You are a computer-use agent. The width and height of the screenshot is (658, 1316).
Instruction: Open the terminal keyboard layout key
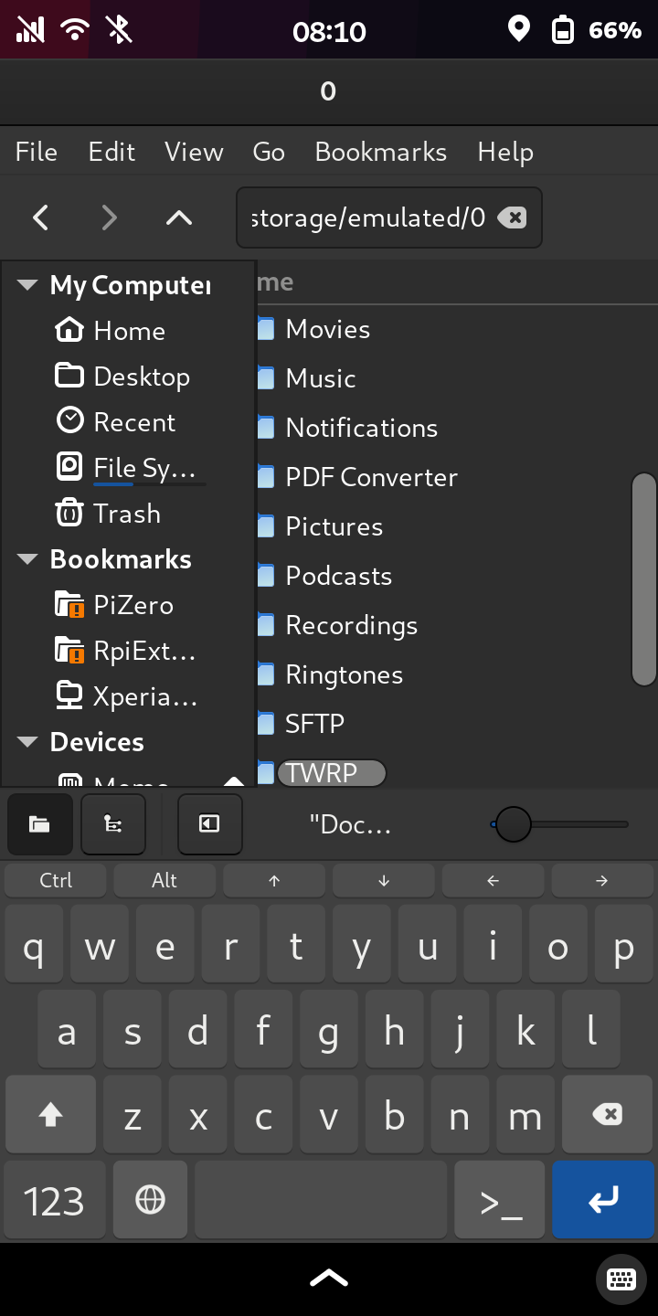tap(500, 1200)
